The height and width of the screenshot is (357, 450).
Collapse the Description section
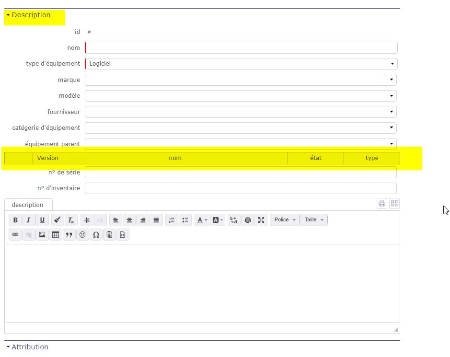click(8, 15)
